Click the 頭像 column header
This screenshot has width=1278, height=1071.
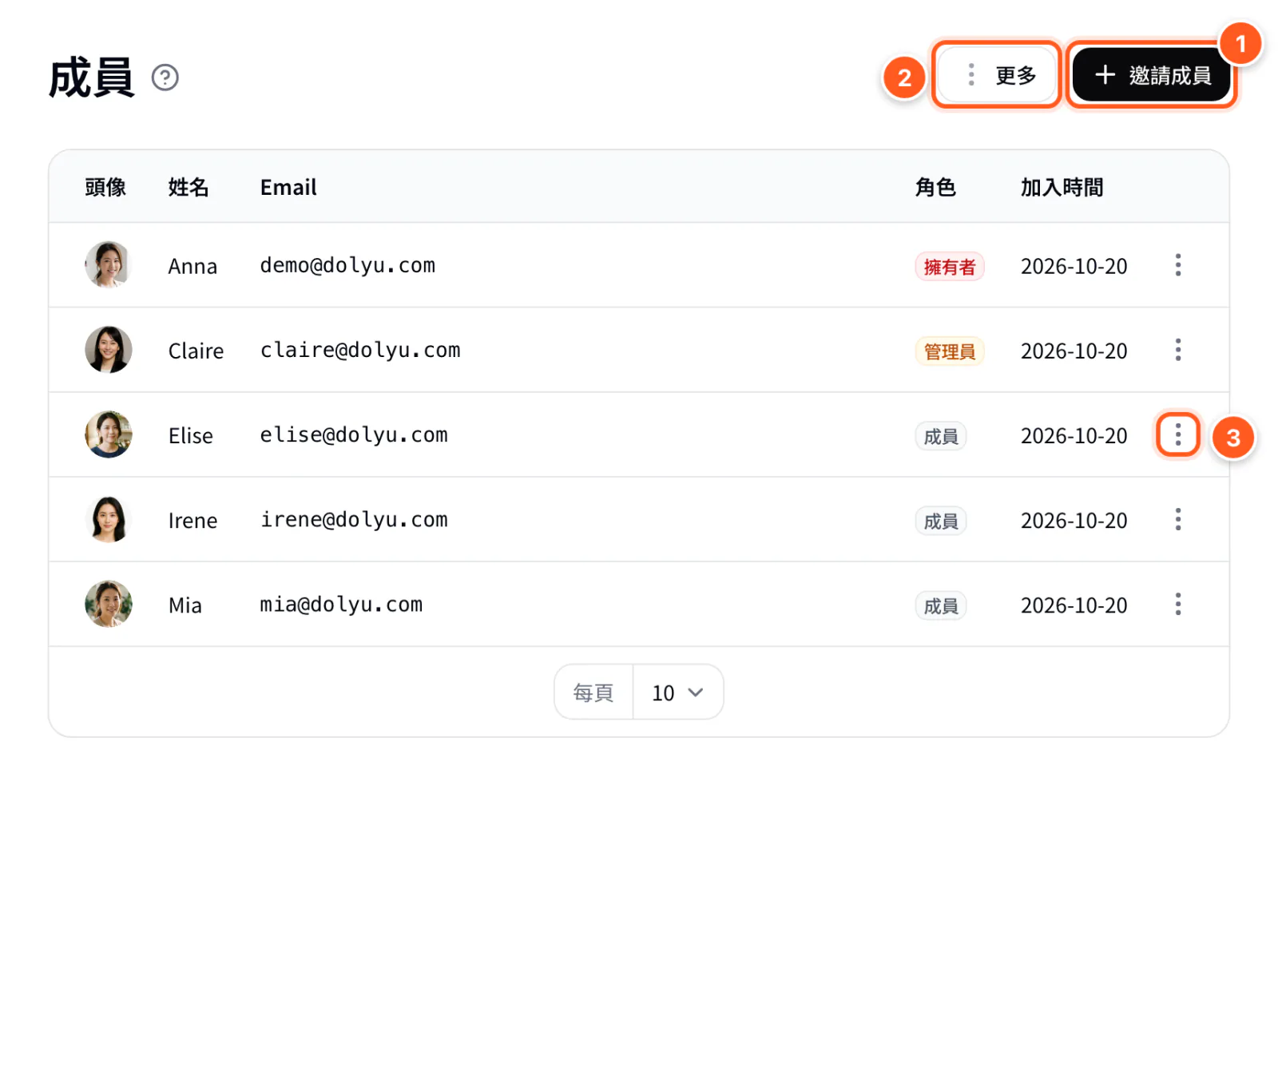pyautogui.click(x=105, y=187)
